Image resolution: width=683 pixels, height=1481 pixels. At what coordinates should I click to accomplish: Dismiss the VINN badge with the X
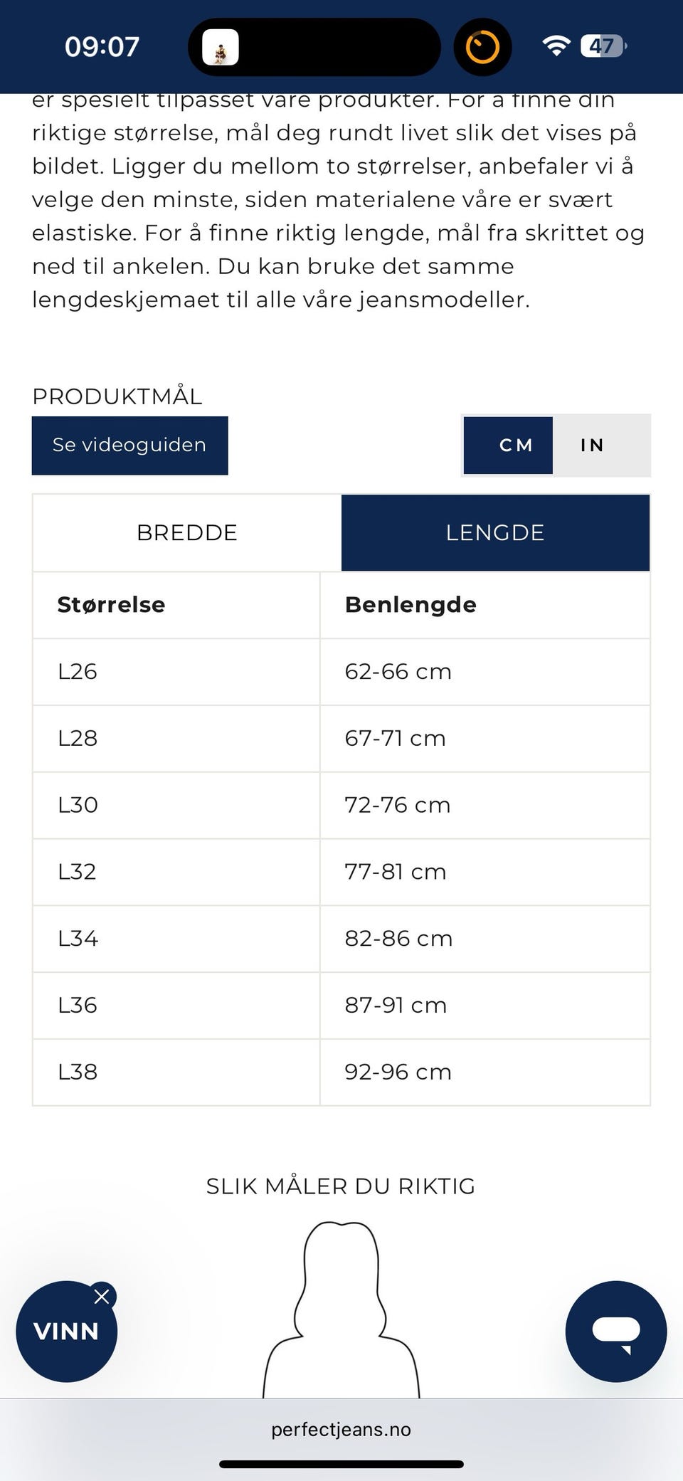[x=102, y=1295]
